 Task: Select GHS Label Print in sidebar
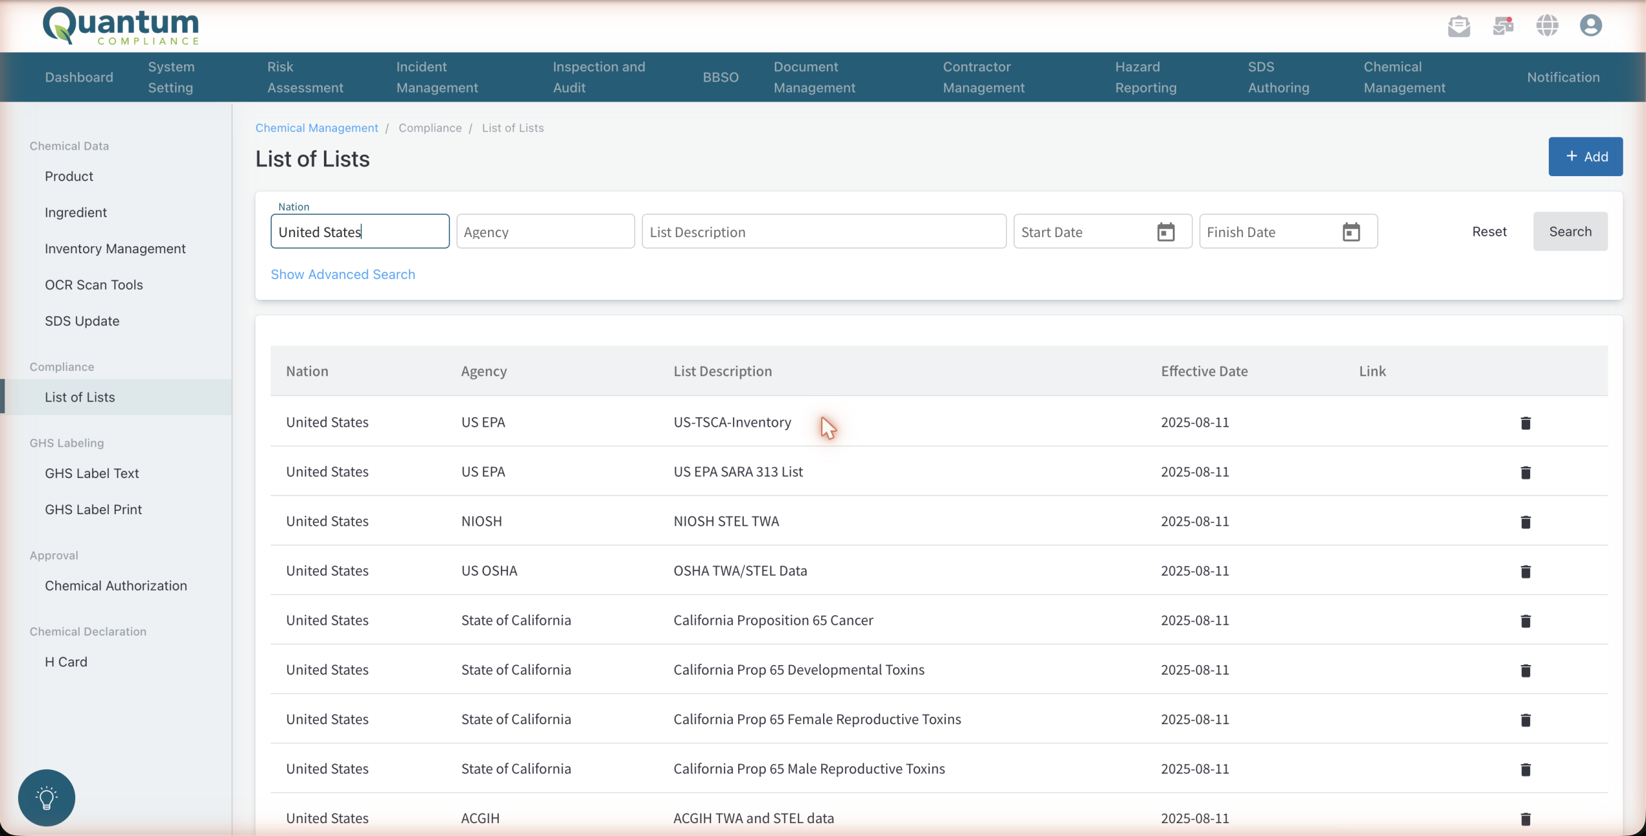tap(93, 510)
